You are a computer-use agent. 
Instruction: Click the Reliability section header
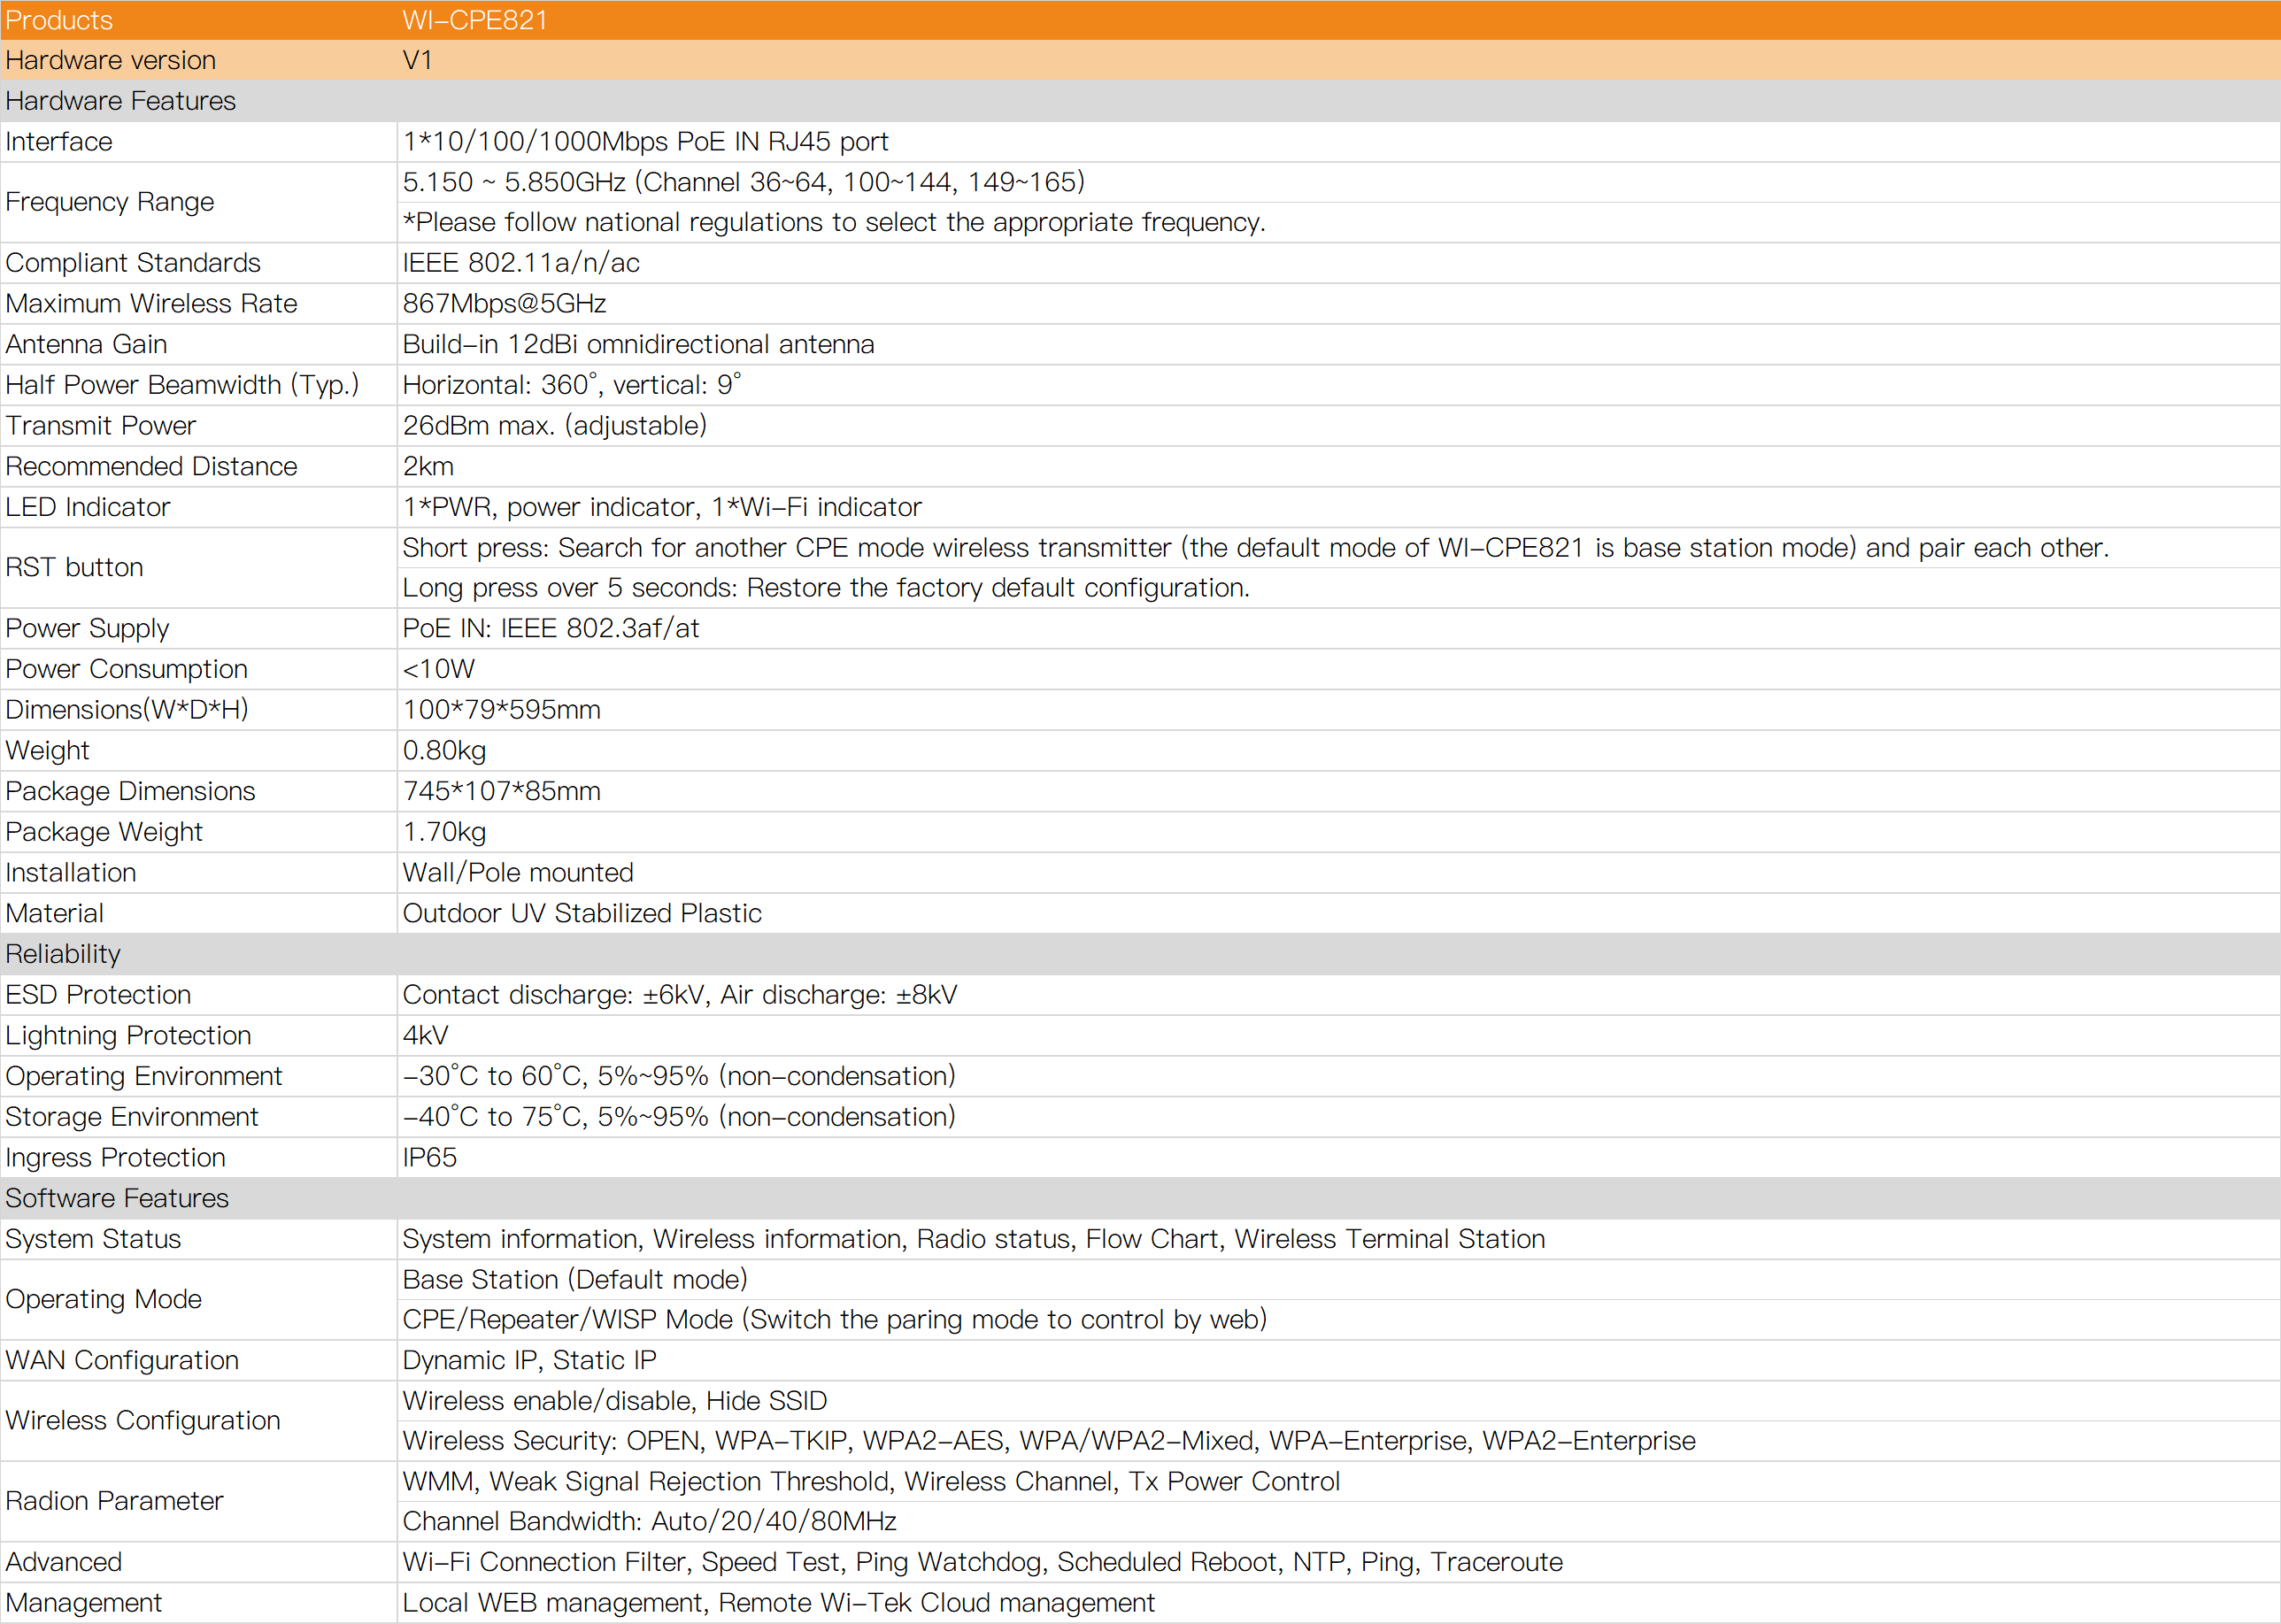63,954
